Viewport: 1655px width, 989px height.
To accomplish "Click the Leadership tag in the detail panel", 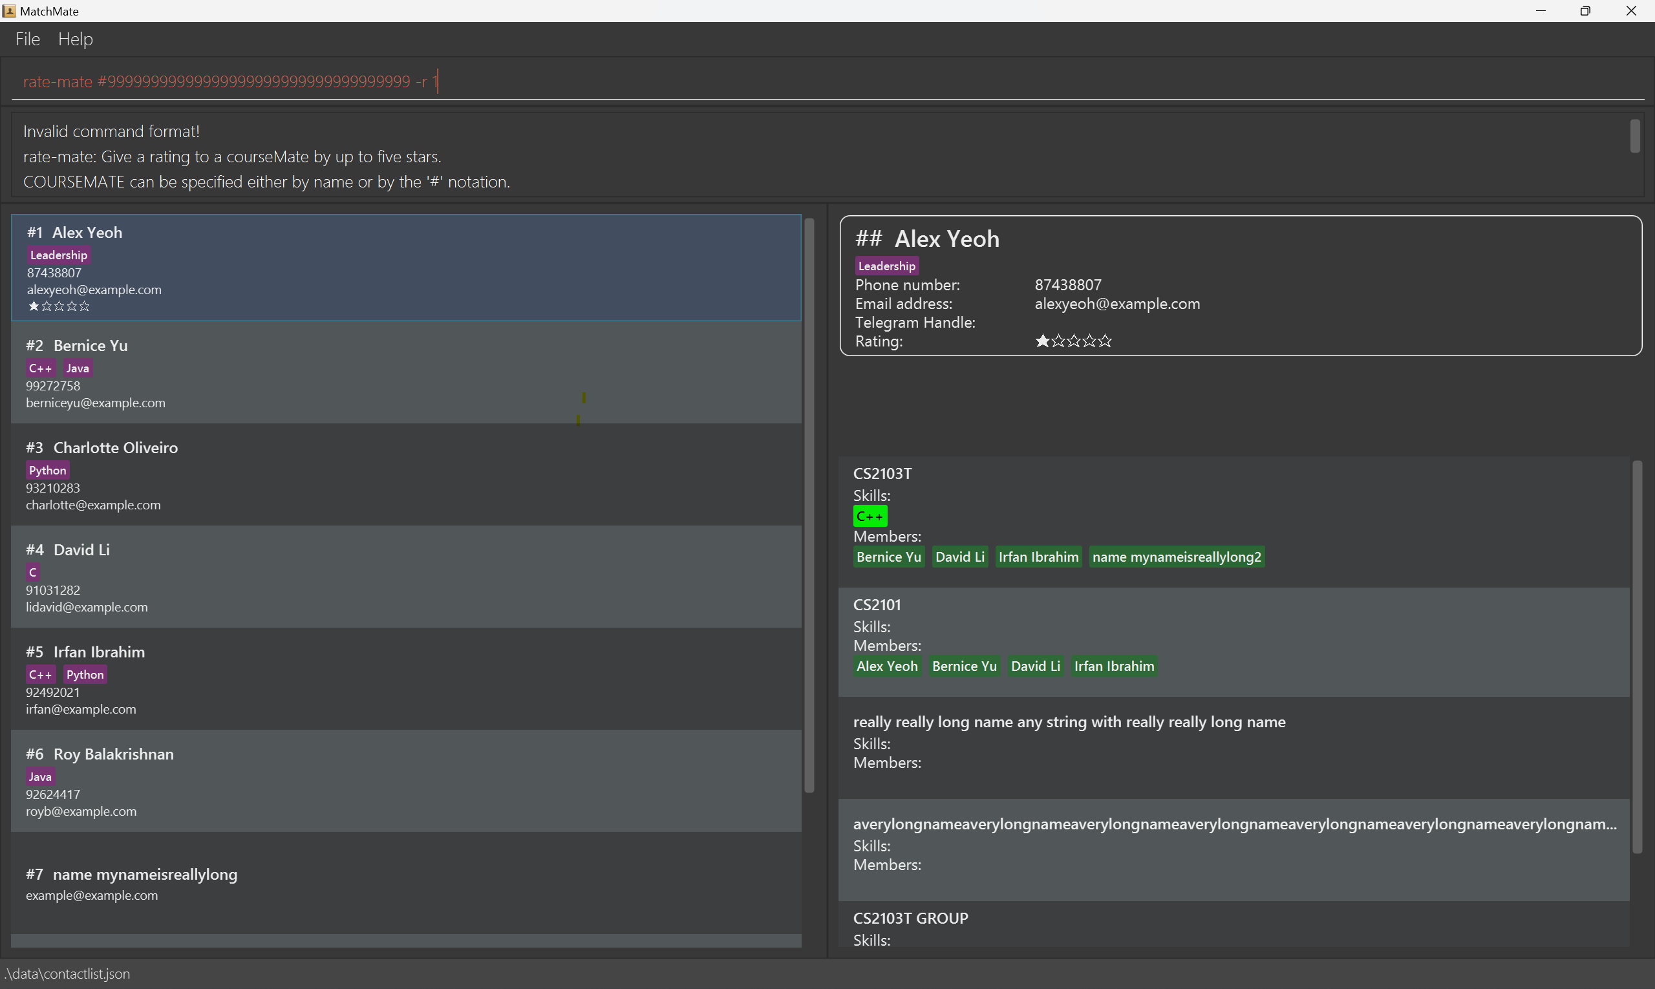I will (886, 266).
